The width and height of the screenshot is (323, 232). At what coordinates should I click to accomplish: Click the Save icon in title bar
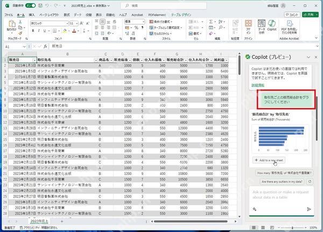tap(40, 5)
